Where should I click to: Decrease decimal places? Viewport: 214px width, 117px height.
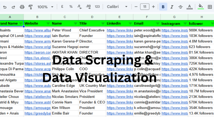79,7
